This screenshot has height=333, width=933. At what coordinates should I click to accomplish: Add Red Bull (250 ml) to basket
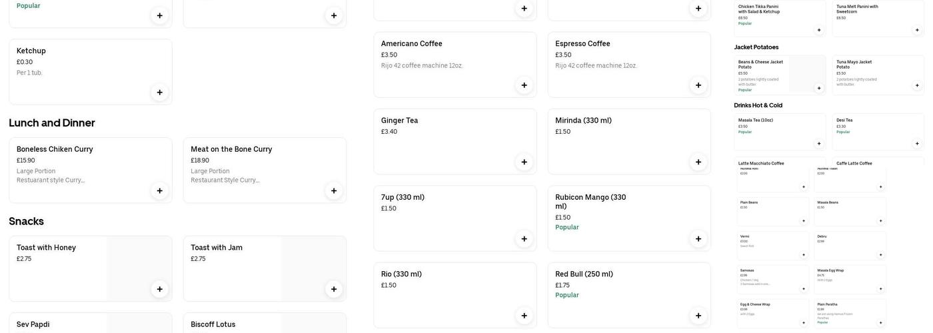698,316
